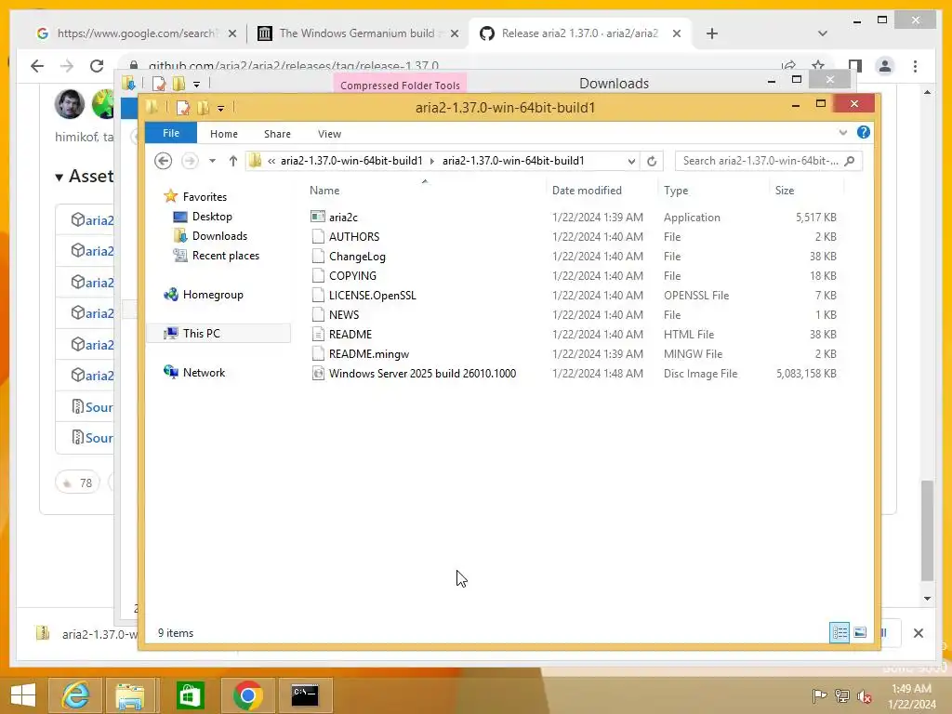This screenshot has width=952, height=714.
Task: Open a new Chrome tab
Action: [712, 33]
